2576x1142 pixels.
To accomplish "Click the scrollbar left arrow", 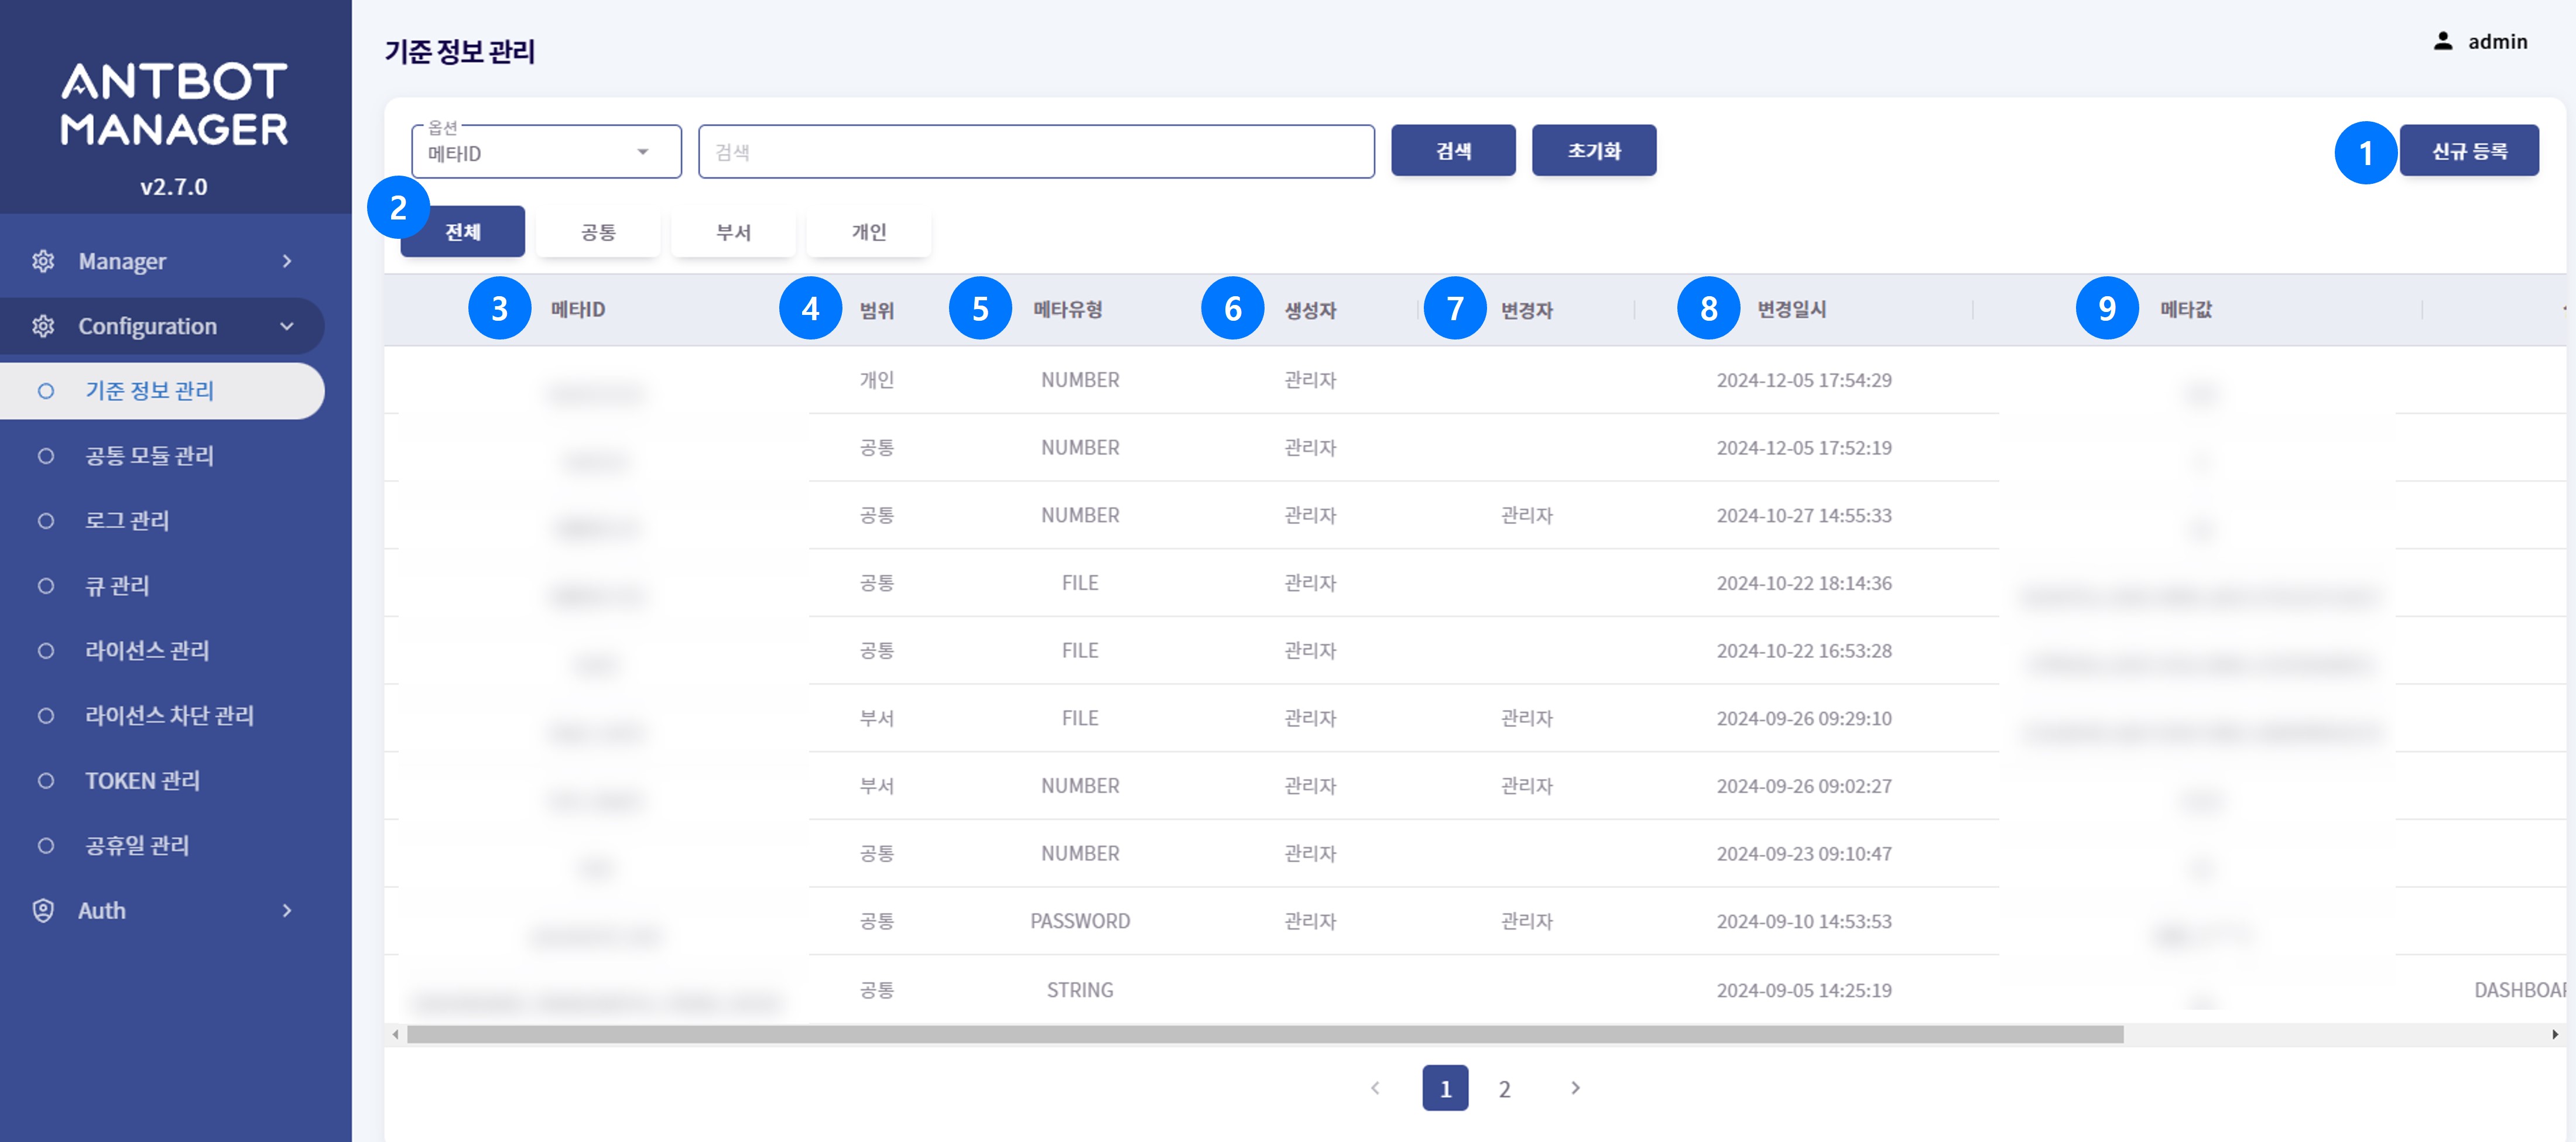I will pyautogui.click(x=396, y=1035).
